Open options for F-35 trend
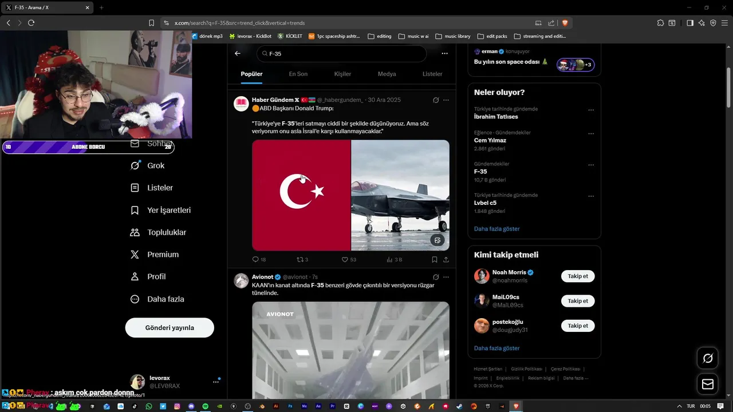This screenshot has height=412, width=733. click(x=591, y=165)
